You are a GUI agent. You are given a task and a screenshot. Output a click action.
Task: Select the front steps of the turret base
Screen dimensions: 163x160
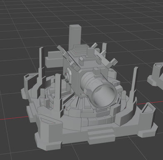tap(101, 136)
